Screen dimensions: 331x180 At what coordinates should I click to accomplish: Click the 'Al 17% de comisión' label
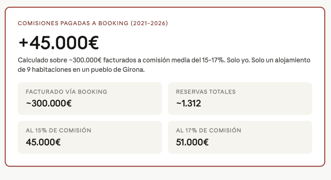point(208,130)
